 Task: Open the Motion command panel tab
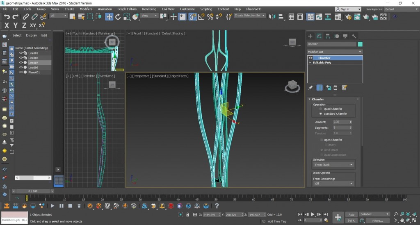point(337,36)
